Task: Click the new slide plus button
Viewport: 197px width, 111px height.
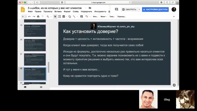Action: [23, 16]
